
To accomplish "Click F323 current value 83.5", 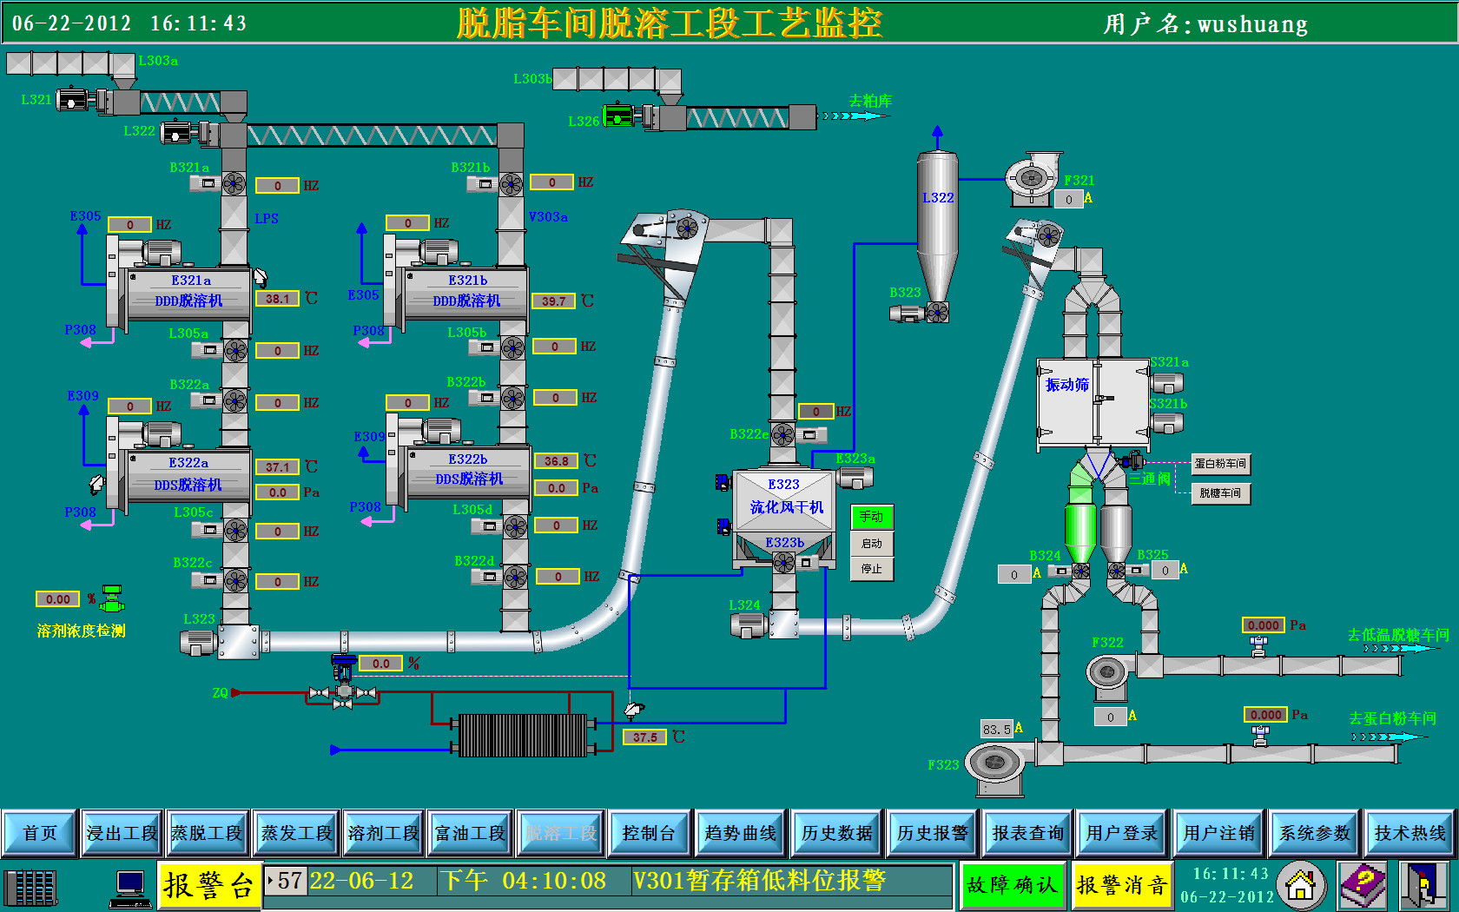I will pos(997,729).
